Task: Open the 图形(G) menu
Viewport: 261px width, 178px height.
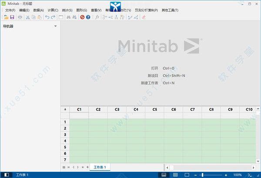Action: (82, 10)
